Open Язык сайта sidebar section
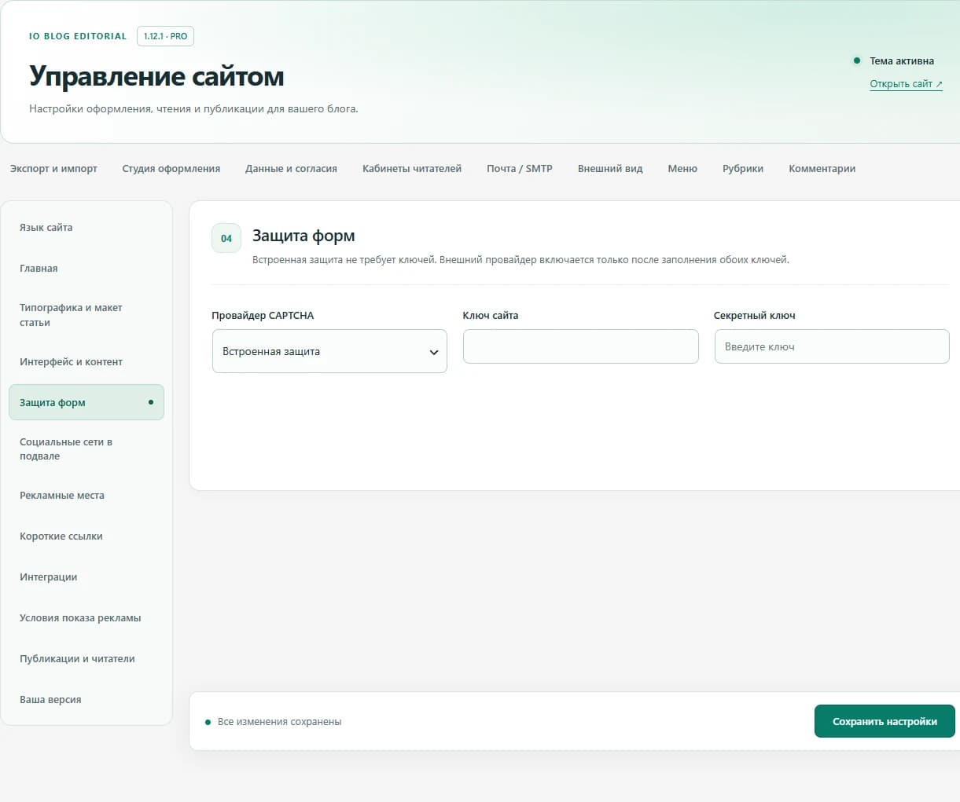Screen dimensions: 960x802 (86, 228)
